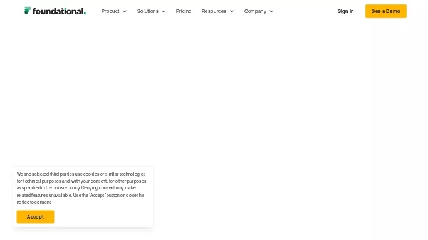
Task: Click the green Foundational logo icon
Action: [28, 11]
